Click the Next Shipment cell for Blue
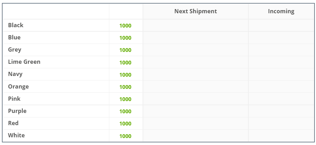The height and width of the screenshot is (145, 316). (195, 38)
